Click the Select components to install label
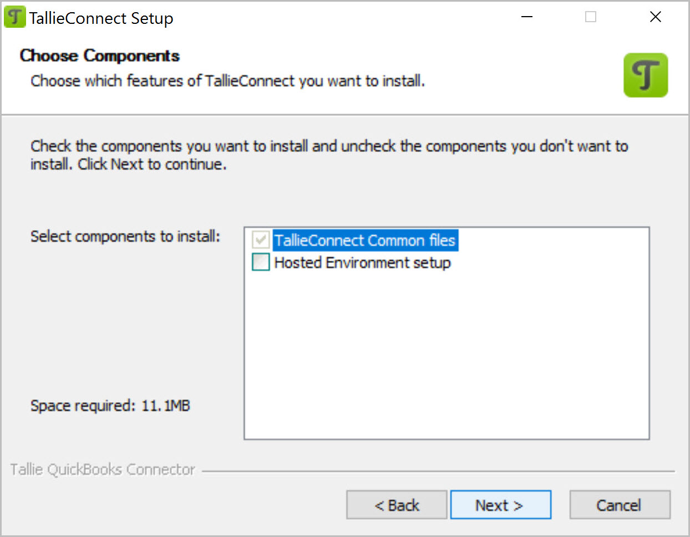The height and width of the screenshot is (537, 690). pos(125,236)
